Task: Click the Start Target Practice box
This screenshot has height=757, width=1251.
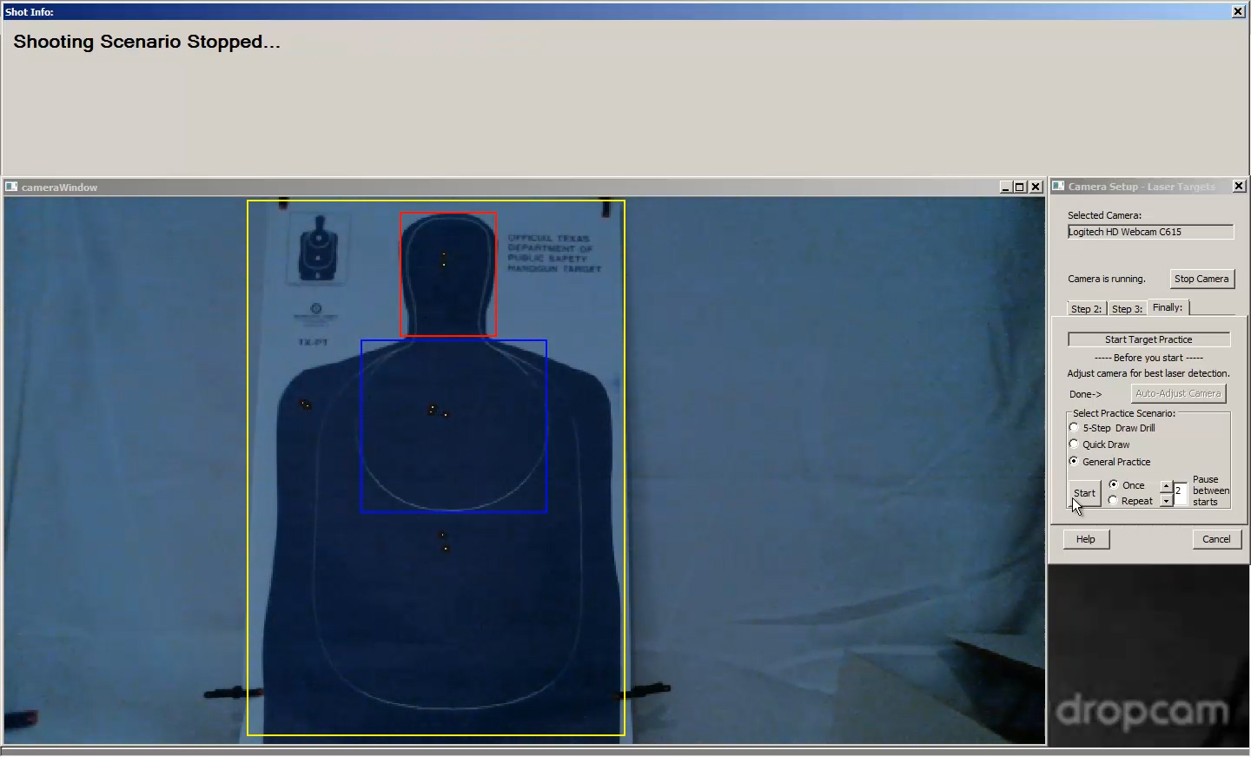Action: 1148,339
